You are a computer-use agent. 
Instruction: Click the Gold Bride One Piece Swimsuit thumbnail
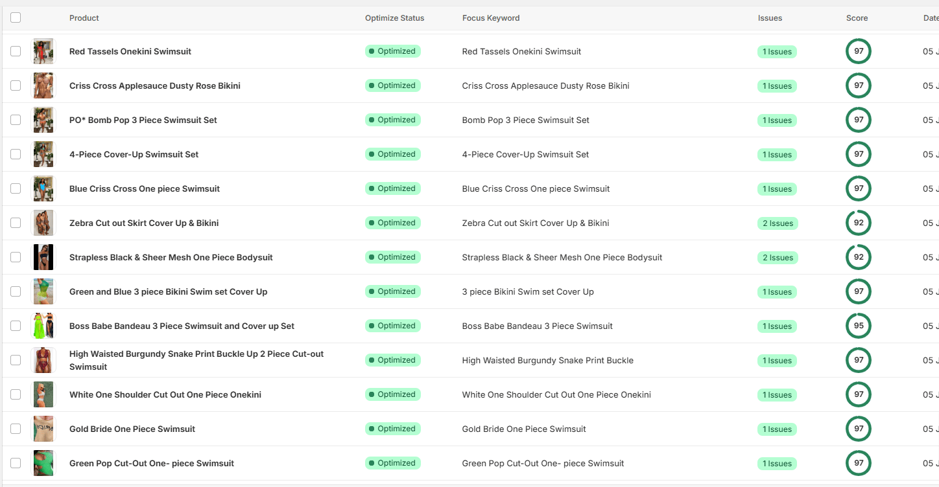point(43,429)
